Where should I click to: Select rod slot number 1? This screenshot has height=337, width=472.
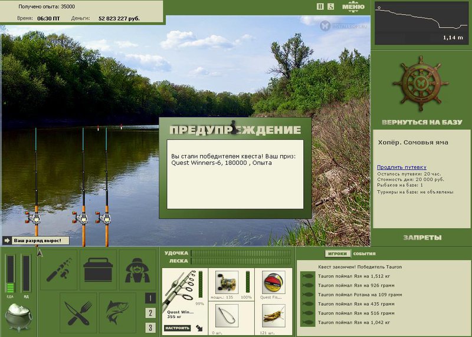coord(150,298)
